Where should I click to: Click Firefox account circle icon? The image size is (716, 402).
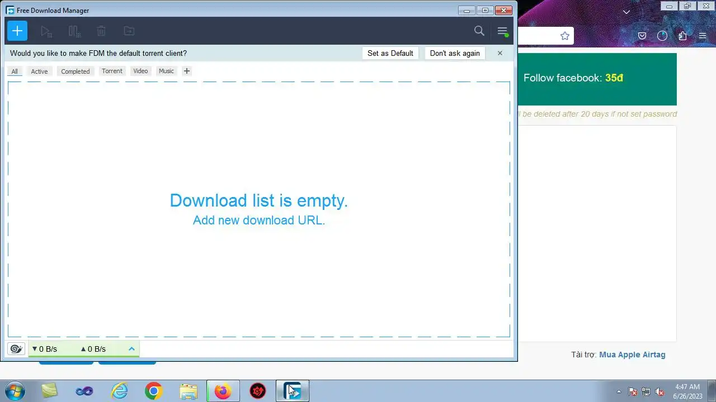[x=662, y=36]
